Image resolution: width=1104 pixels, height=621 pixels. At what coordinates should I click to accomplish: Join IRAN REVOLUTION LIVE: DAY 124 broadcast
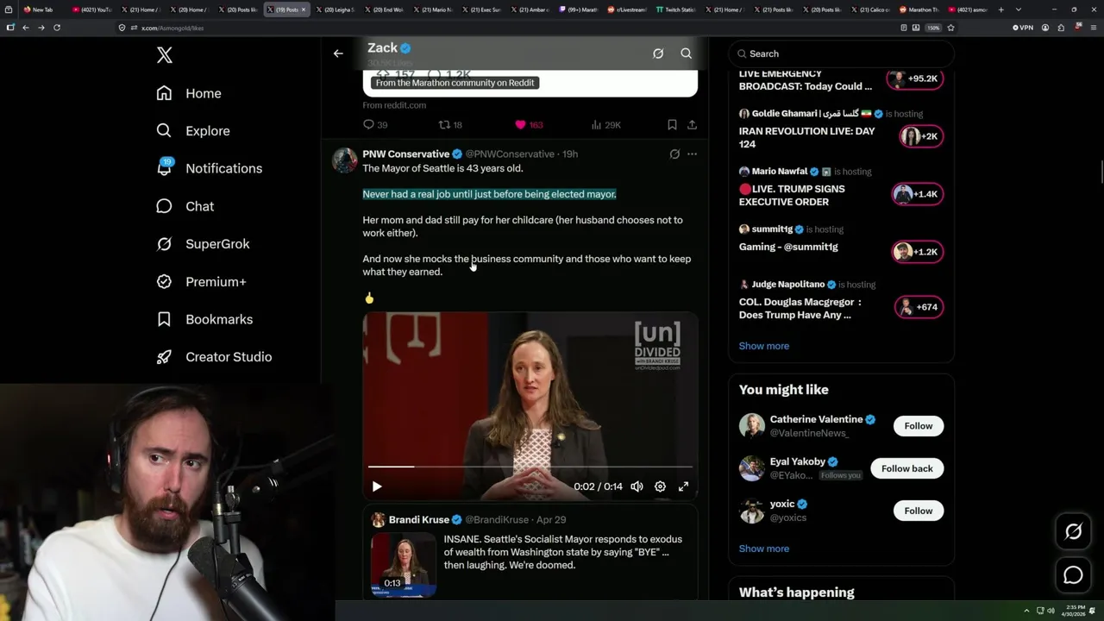coord(920,136)
